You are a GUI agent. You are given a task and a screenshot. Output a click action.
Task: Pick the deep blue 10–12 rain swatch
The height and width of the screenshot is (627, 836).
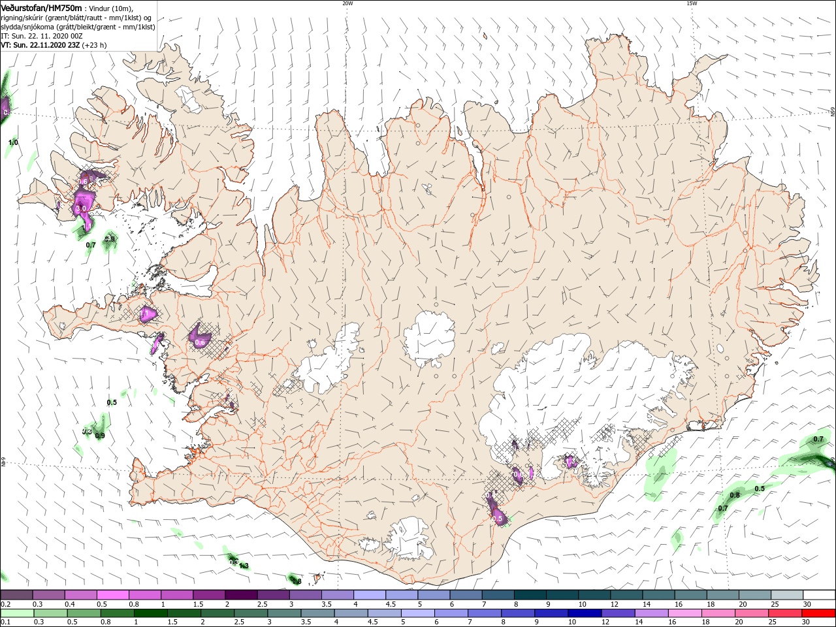tap(584, 613)
